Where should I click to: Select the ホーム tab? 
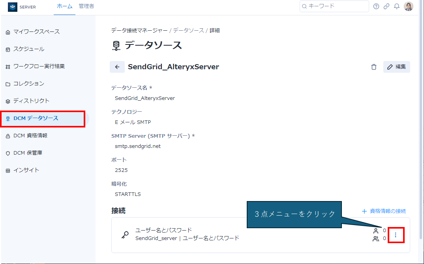pos(64,6)
